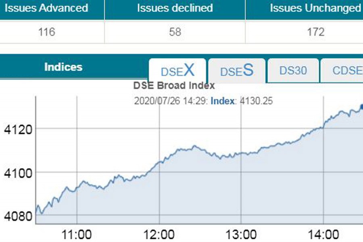Open the DSES index tab

(237, 71)
